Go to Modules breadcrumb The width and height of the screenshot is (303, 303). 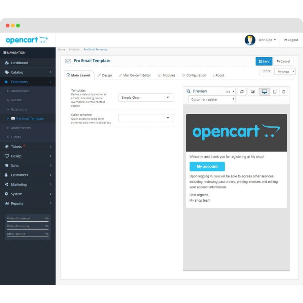point(74,49)
